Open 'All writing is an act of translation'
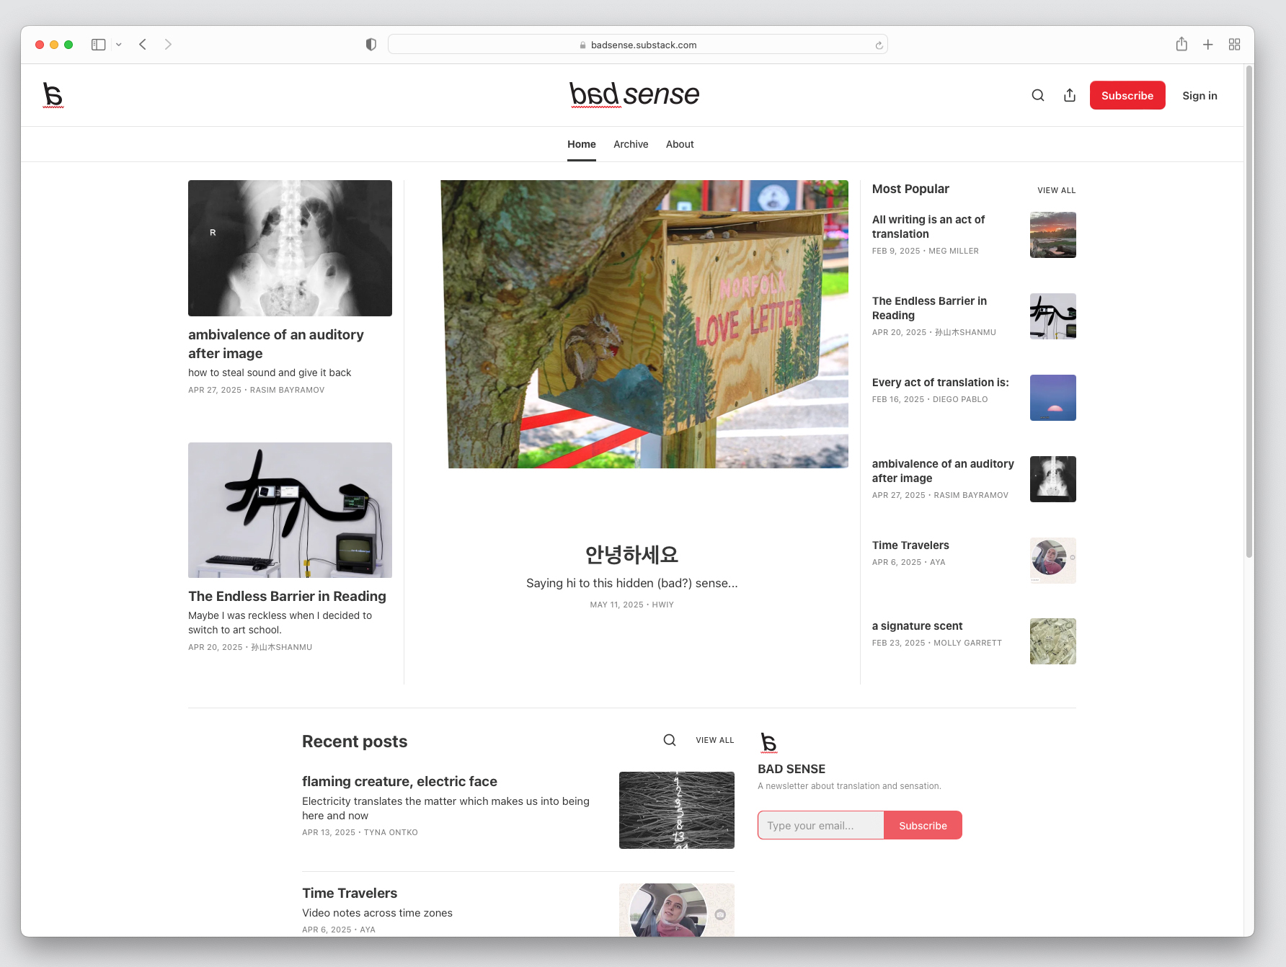Image resolution: width=1286 pixels, height=967 pixels. 928,226
